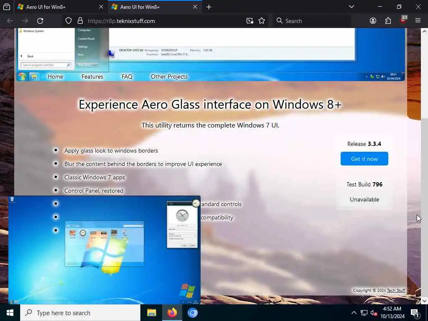Open the blue circle app in taskbar
The image size is (428, 321).
tap(192, 313)
